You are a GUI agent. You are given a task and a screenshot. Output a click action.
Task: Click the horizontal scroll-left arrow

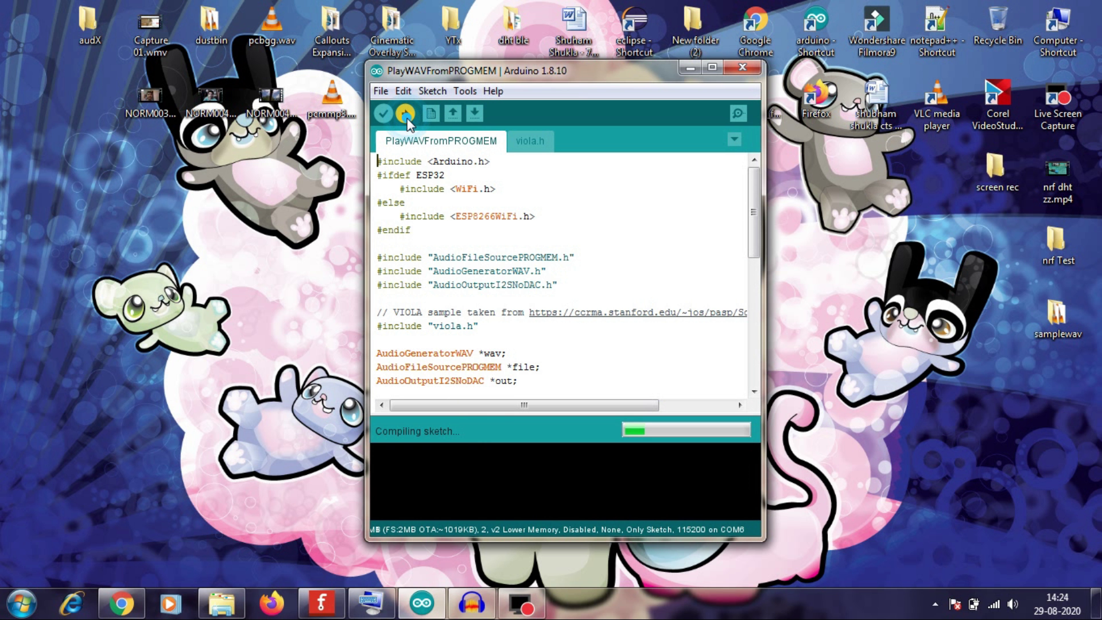click(x=382, y=405)
